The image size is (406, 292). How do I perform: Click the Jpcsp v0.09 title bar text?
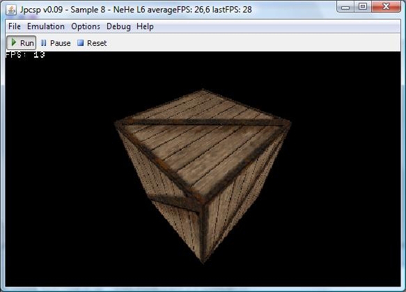tap(41, 10)
